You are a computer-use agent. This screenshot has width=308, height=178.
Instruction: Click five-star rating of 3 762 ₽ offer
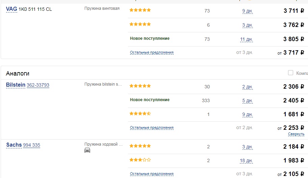click(140, 24)
